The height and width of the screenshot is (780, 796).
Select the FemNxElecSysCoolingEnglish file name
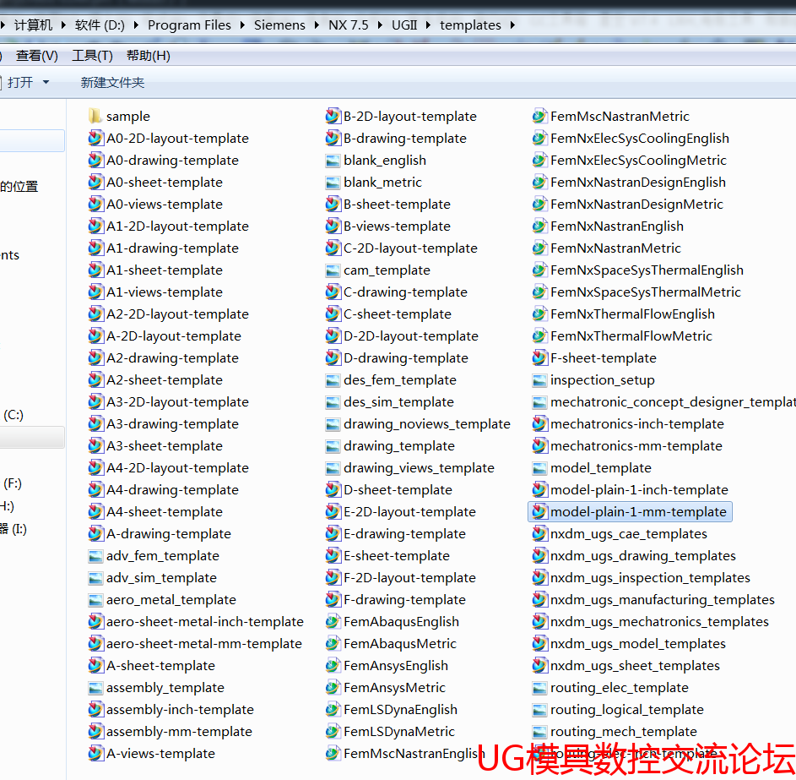point(640,139)
